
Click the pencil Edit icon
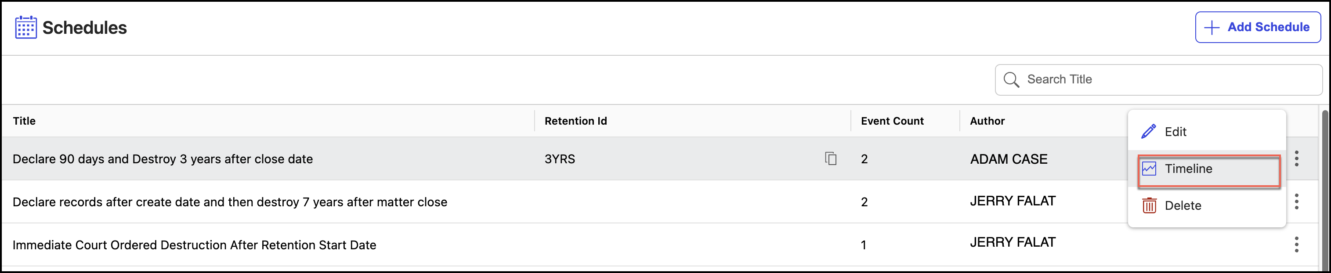pos(1149,132)
